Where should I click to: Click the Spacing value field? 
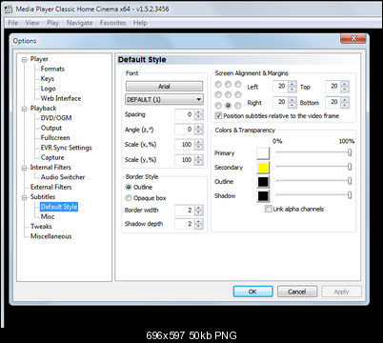pyautogui.click(x=185, y=114)
